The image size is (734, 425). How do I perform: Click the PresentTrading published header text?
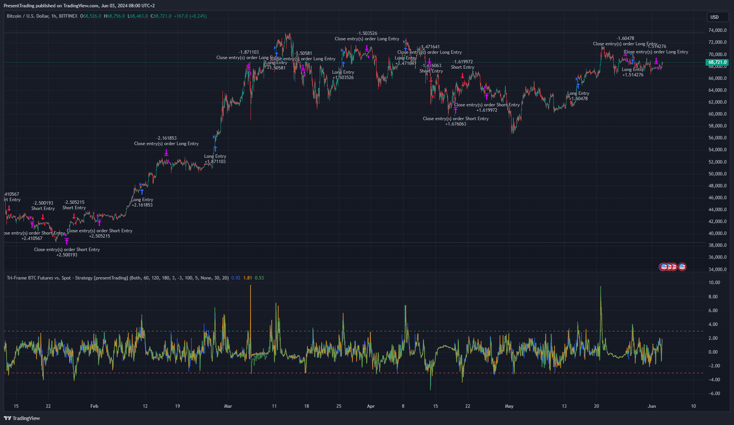79,6
